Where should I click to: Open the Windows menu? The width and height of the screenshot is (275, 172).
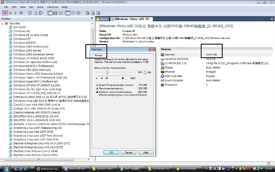coord(53,7)
